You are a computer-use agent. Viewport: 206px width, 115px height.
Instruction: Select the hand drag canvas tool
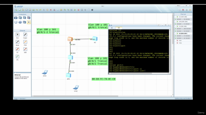coord(47,10)
